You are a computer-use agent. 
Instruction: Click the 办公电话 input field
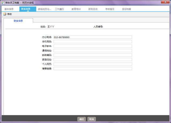93,37
